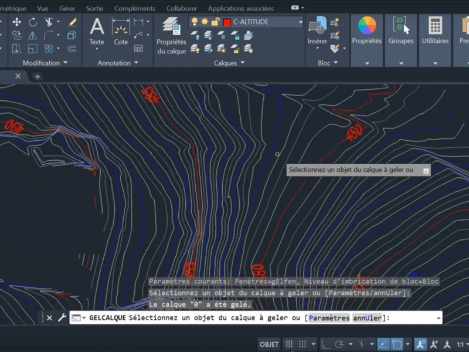The image size is (469, 352).
Task: Select the multileader (Ligne de repère) tool
Action: pyautogui.click(x=138, y=35)
